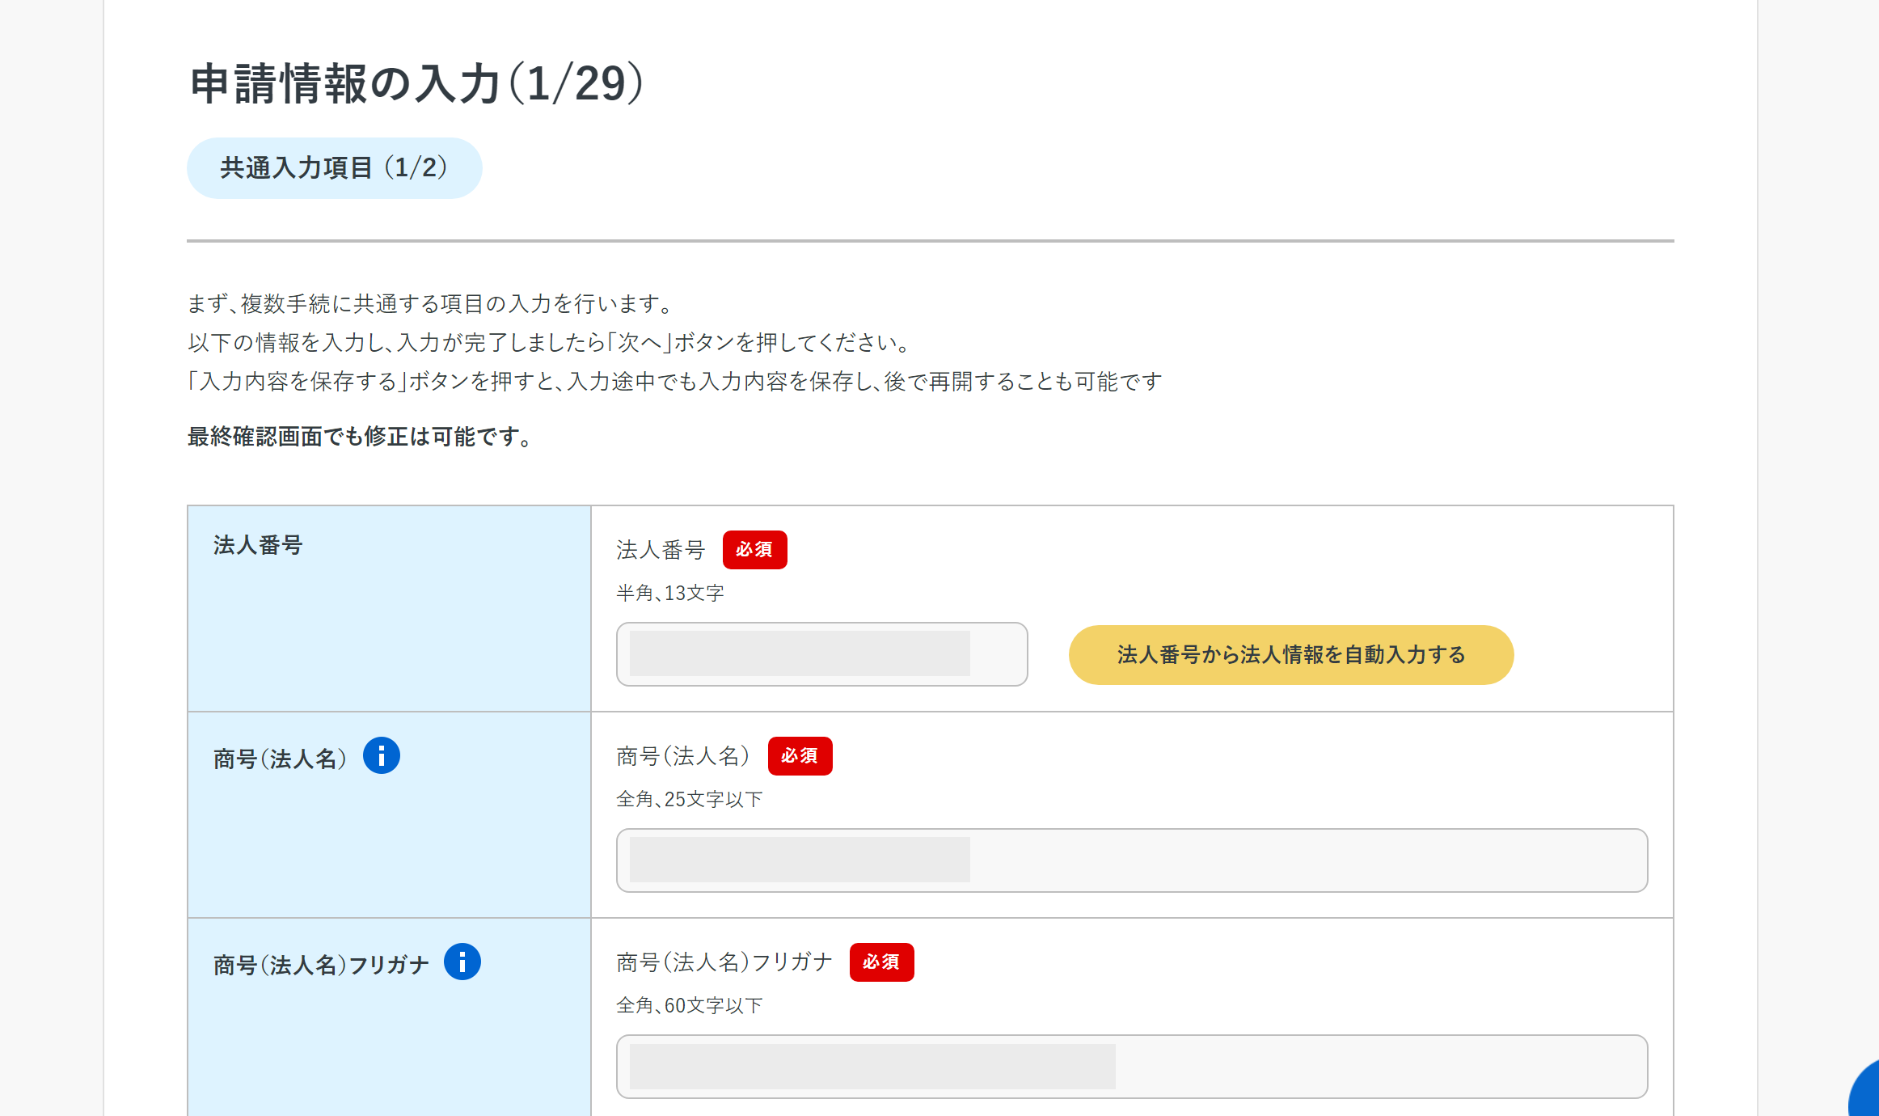Click 必須 badge beside 商号(法人名)フリガナ field label
This screenshot has height=1116, width=1879.
click(881, 962)
